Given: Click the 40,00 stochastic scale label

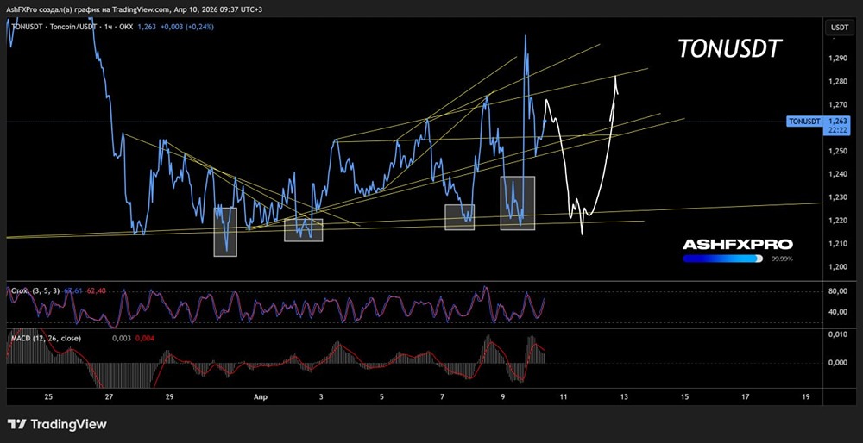Looking at the screenshot, I should [836, 312].
